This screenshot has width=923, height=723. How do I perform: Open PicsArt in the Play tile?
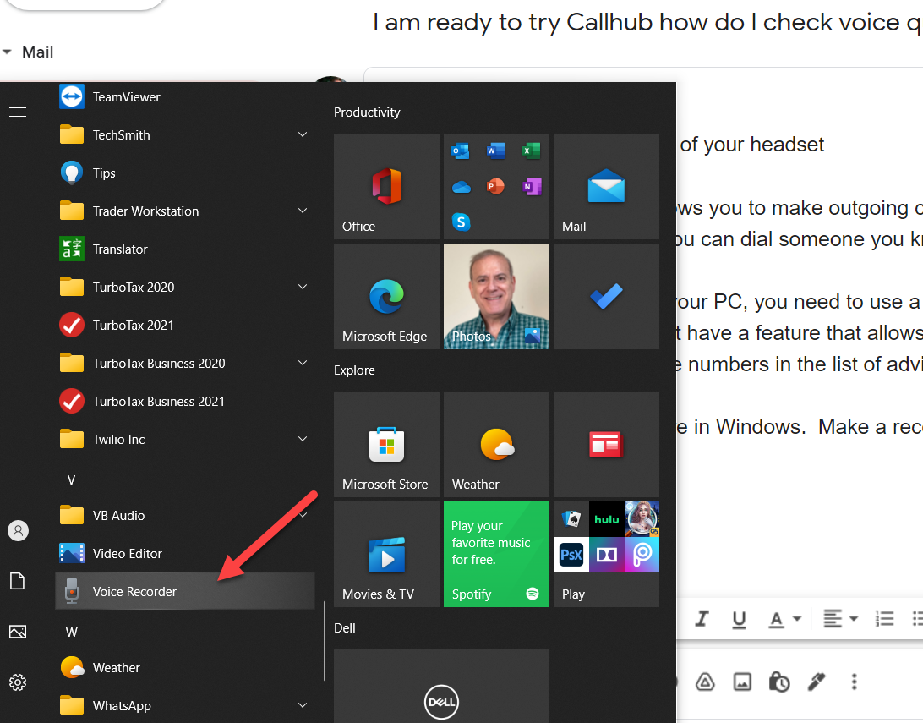[x=642, y=555]
